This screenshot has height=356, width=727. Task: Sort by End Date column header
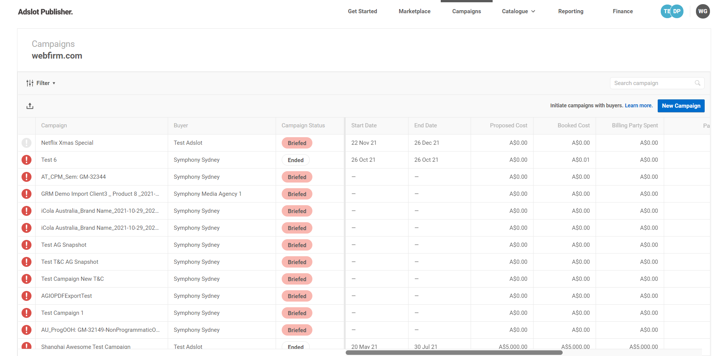pyautogui.click(x=426, y=125)
